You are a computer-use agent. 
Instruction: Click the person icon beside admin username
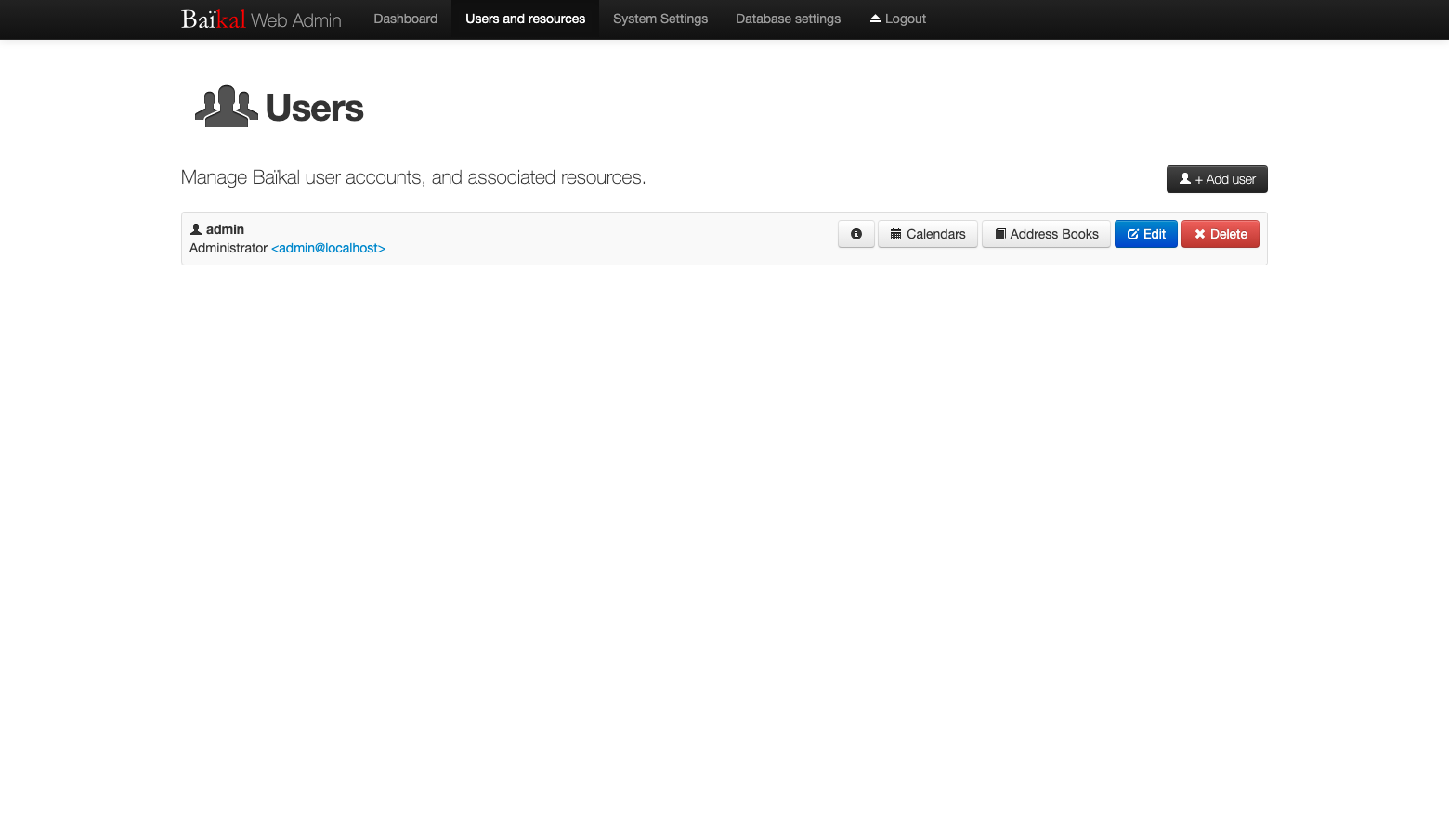[196, 229]
